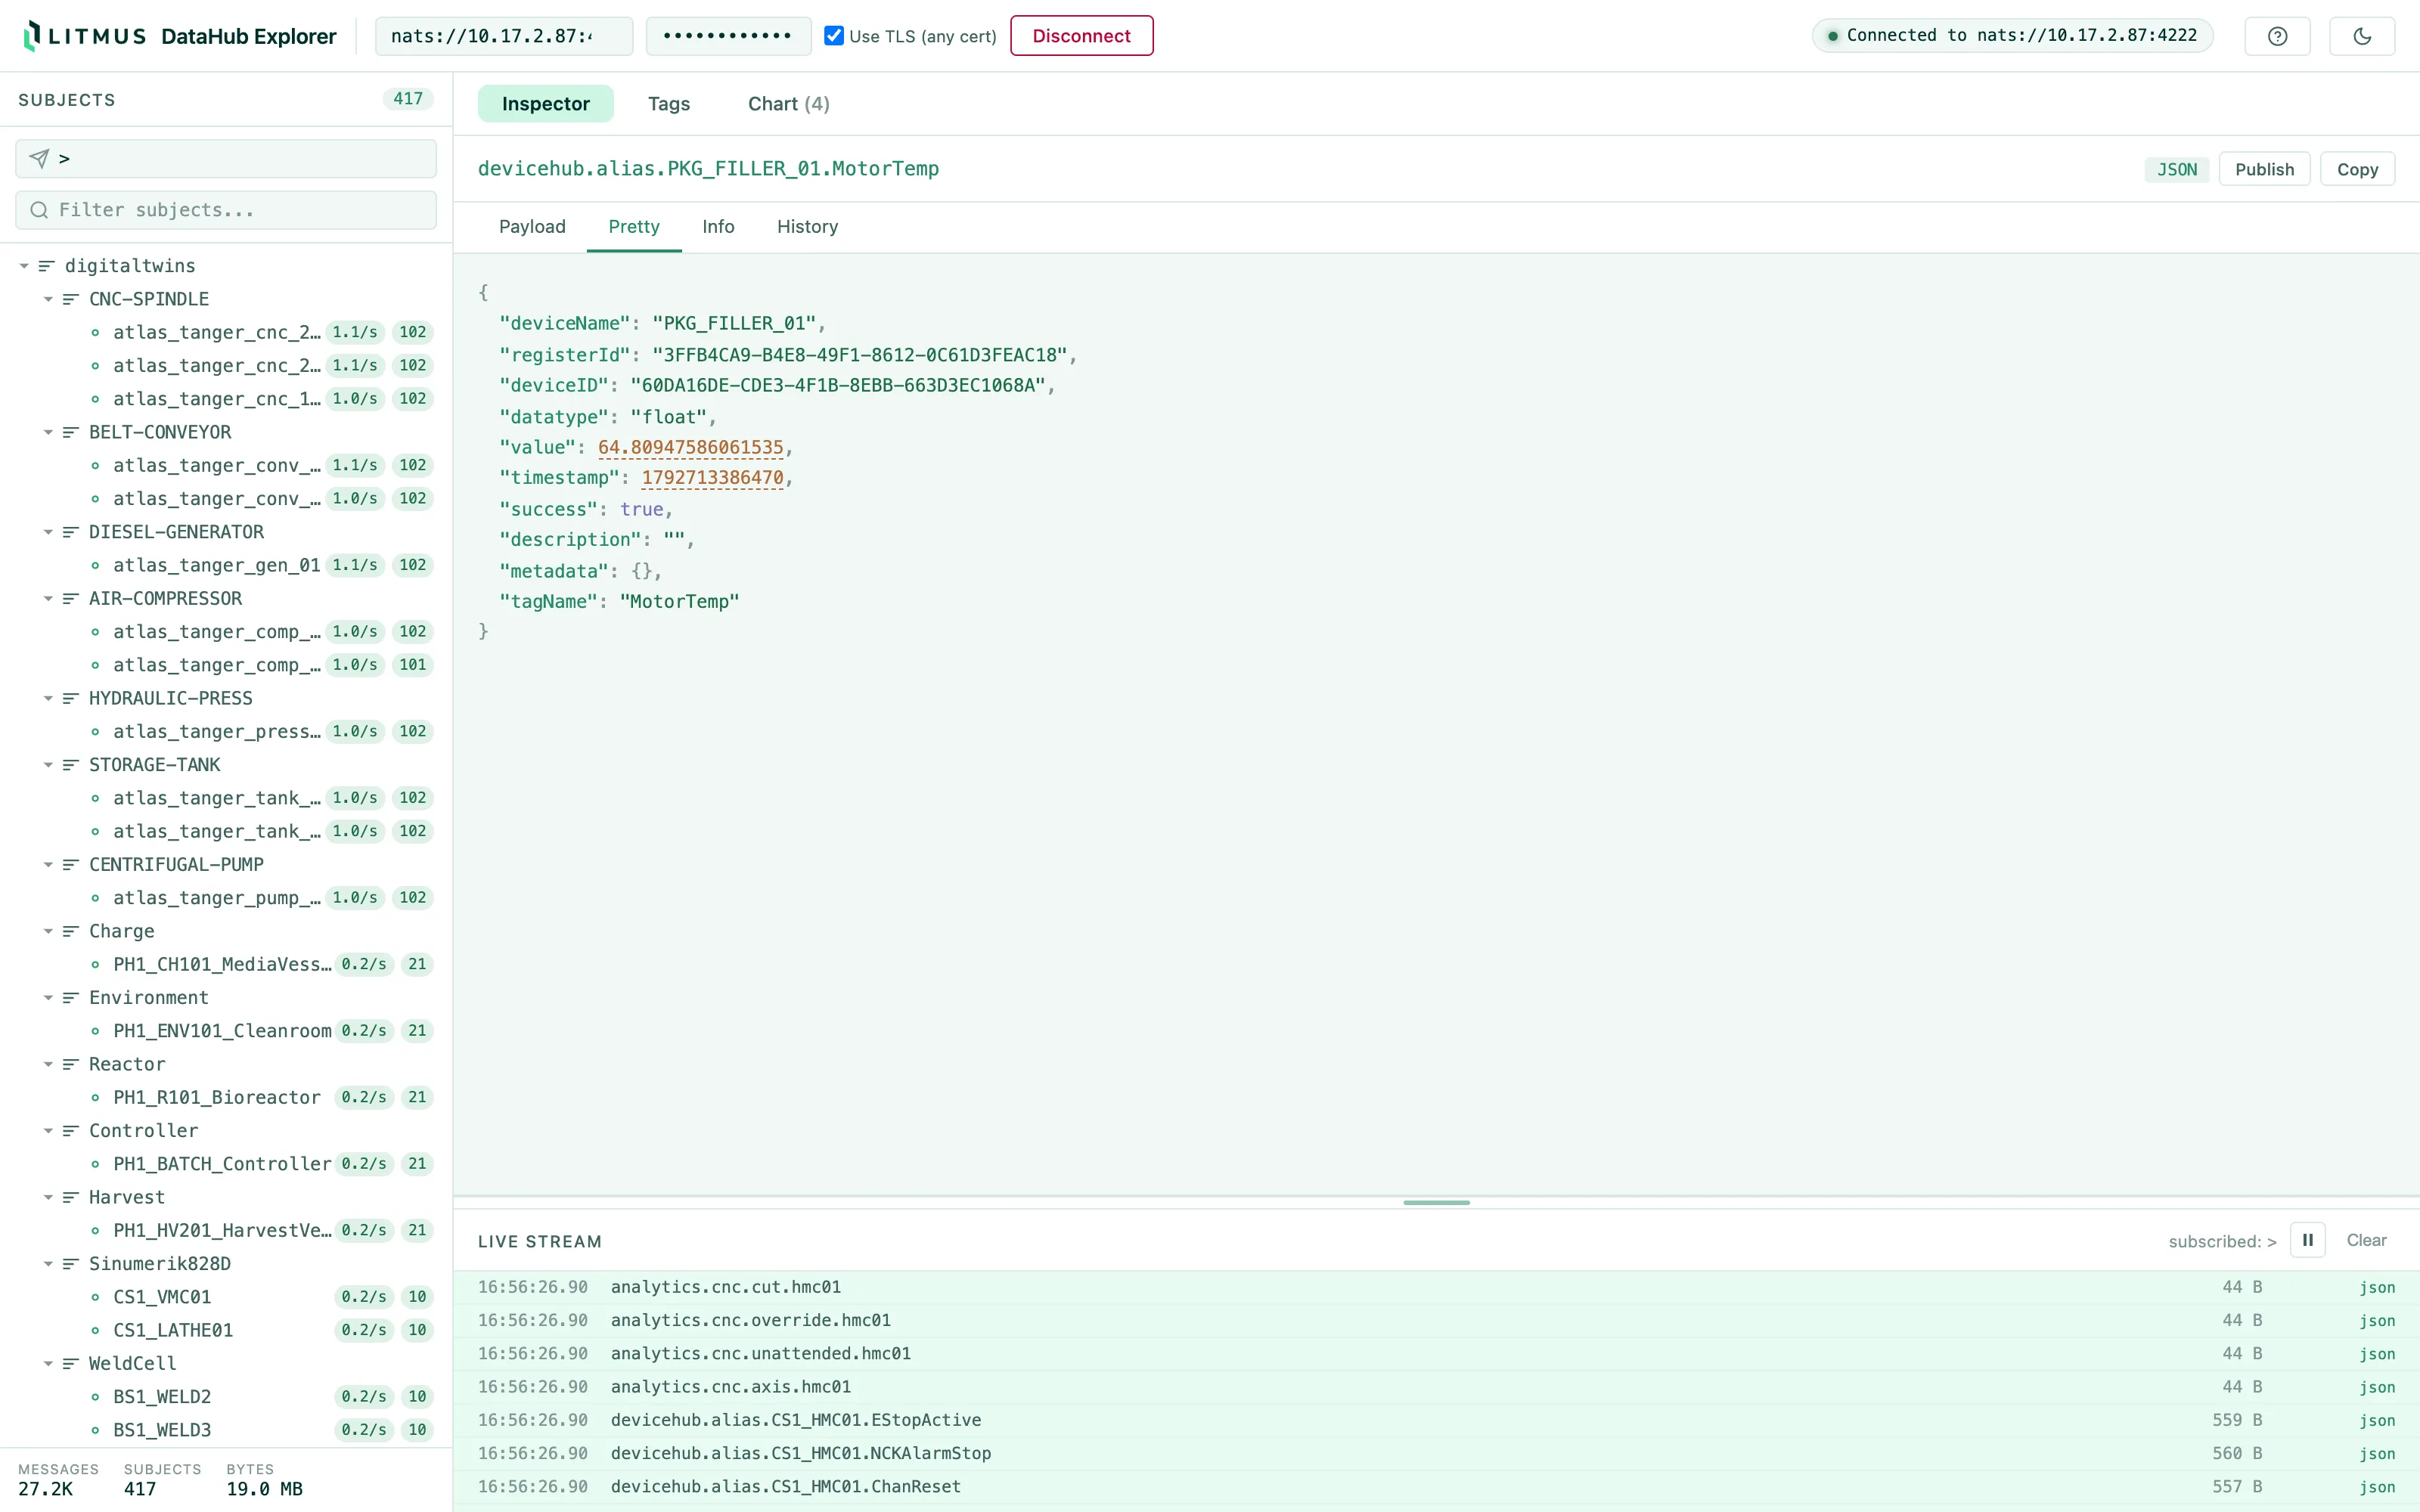Select the PH1_ENV101_Cleanroom subject
Image resolution: width=2420 pixels, height=1512 pixels.
pyautogui.click(x=226, y=1031)
